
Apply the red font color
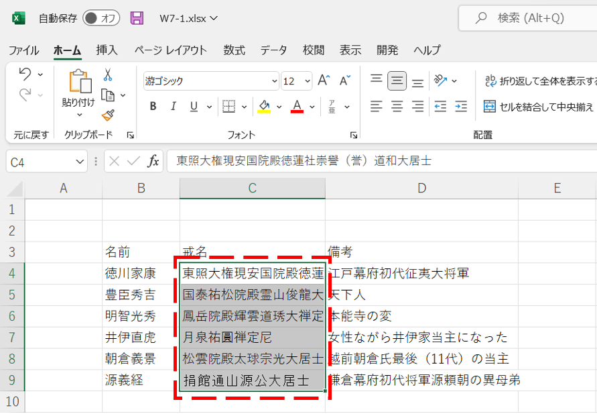pos(297,107)
